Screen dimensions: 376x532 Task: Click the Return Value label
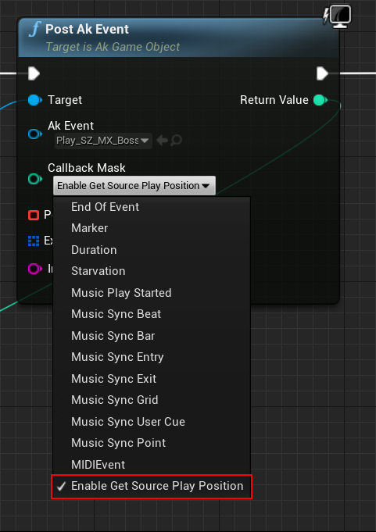(274, 100)
